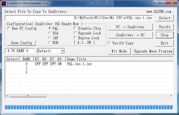
Task: Click the K5 K6 K7 K8 column header
Action: 49,59
